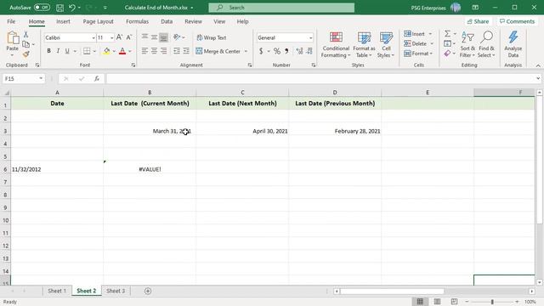Apply the red Font Color swatch

click(122, 51)
